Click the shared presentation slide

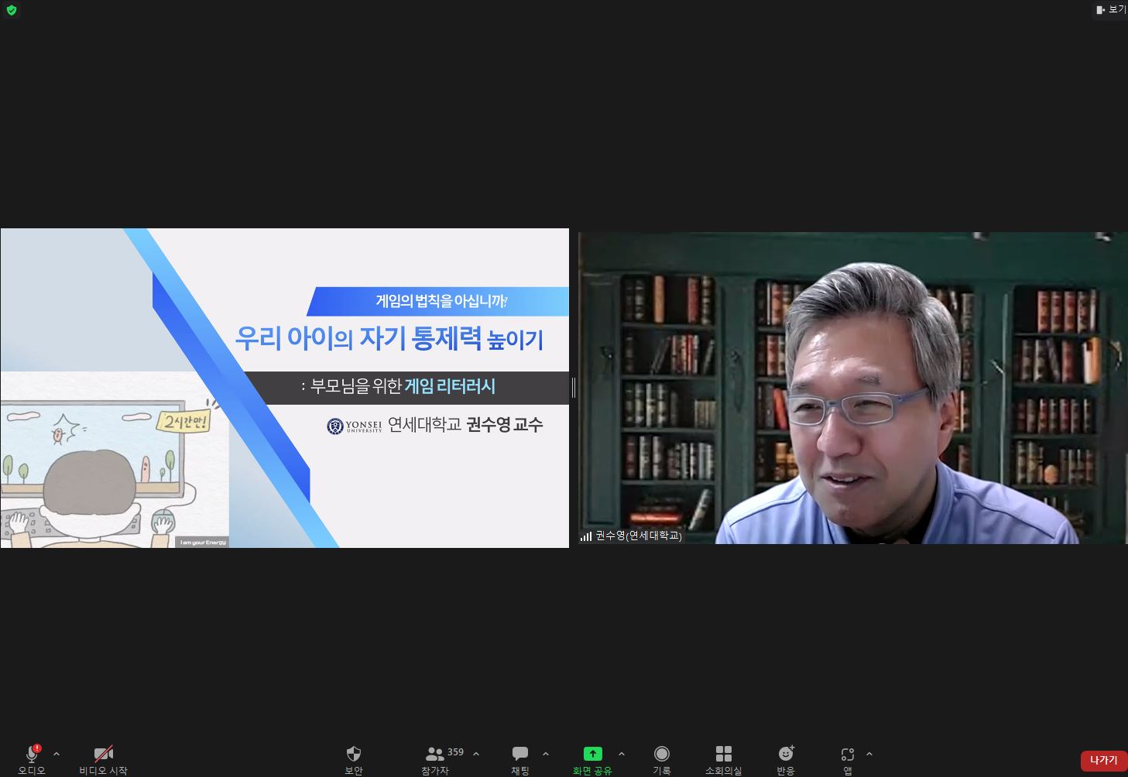(x=284, y=388)
